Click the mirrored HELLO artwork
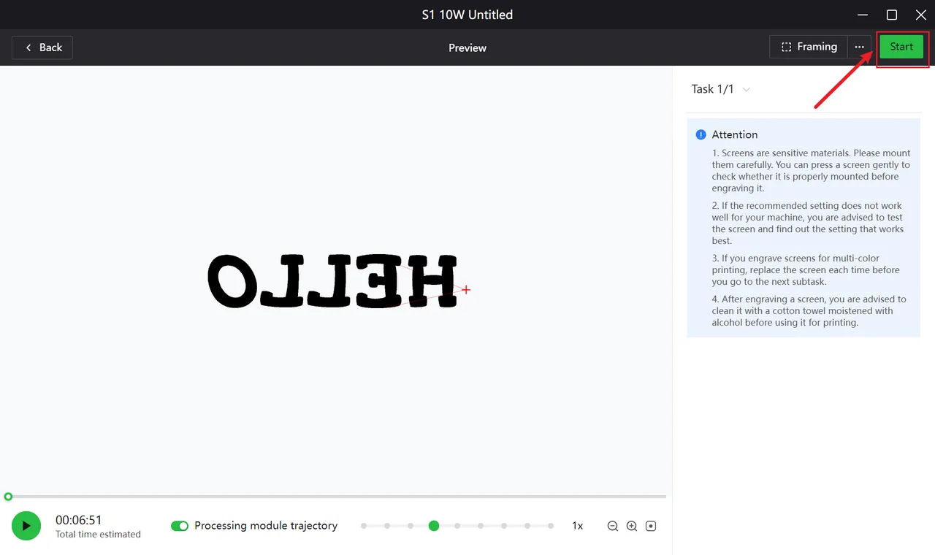The image size is (935, 555). point(332,280)
